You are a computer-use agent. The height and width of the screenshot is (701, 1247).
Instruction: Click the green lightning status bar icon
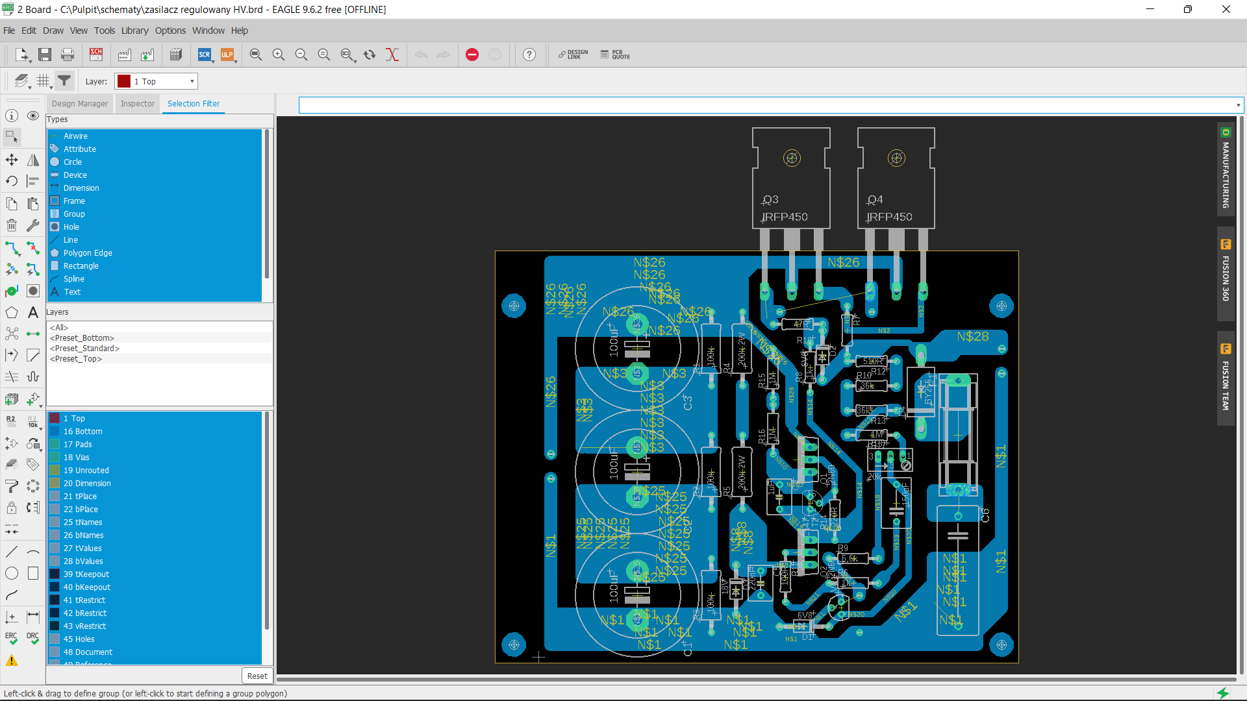pos(1223,693)
